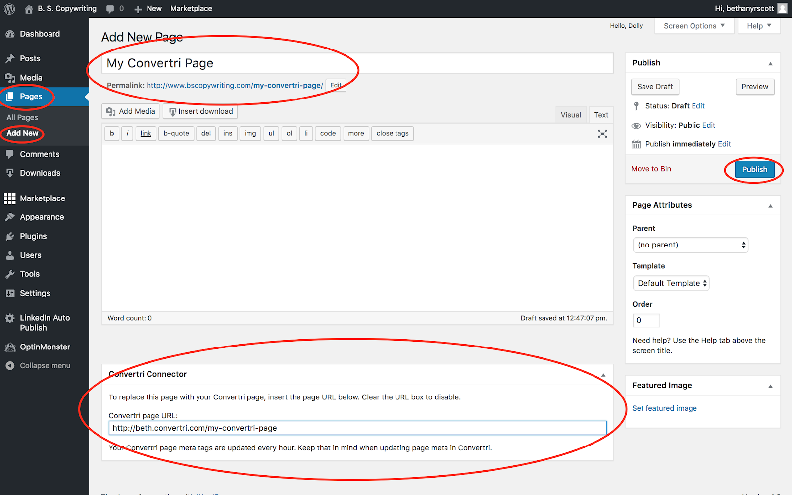Click the Settings sliders icon
Viewport: 792px width, 495px height.
[x=10, y=293]
